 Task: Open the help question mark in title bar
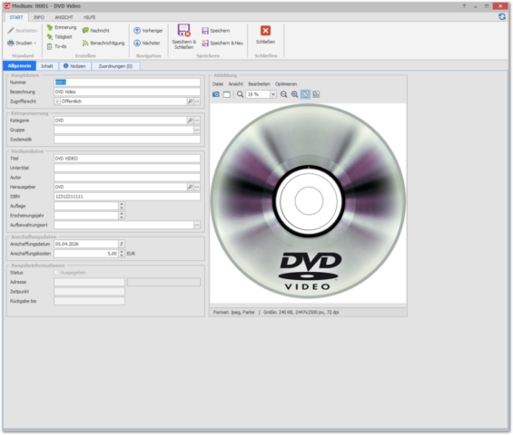pos(464,5)
